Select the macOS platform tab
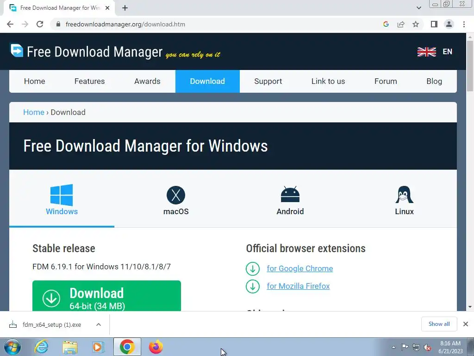This screenshot has width=474, height=356. pos(176,200)
